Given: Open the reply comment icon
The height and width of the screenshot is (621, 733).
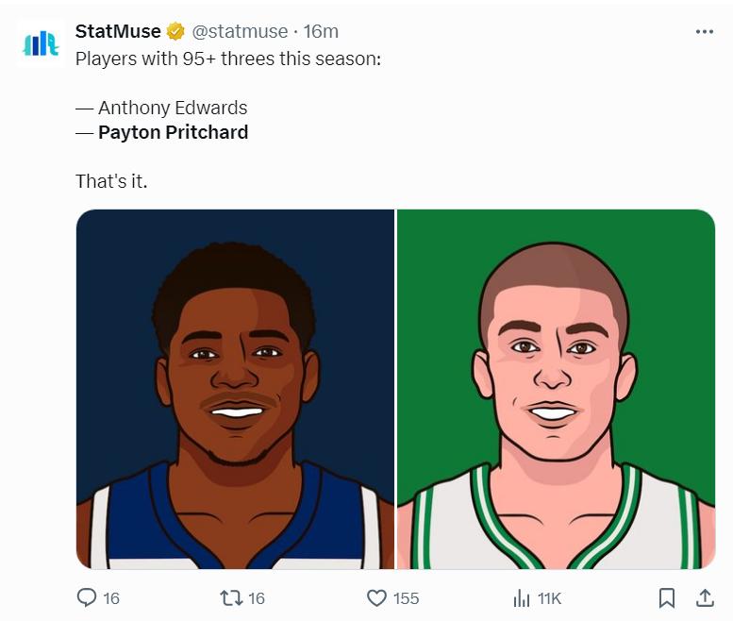Looking at the screenshot, I should (87, 597).
